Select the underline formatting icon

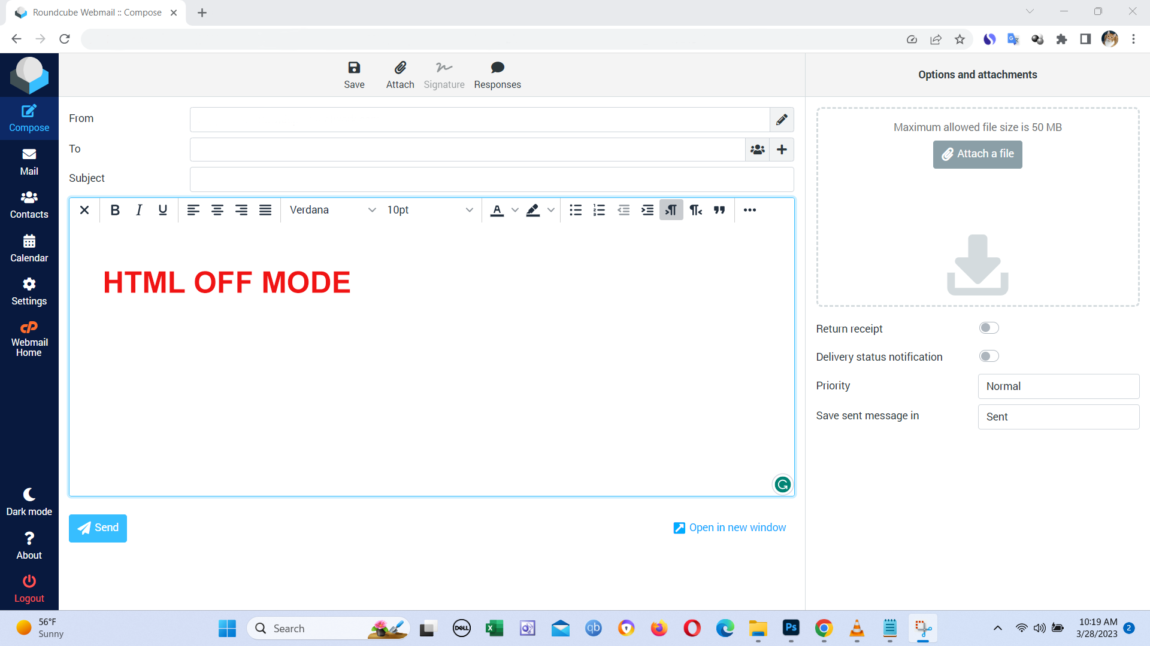point(162,210)
